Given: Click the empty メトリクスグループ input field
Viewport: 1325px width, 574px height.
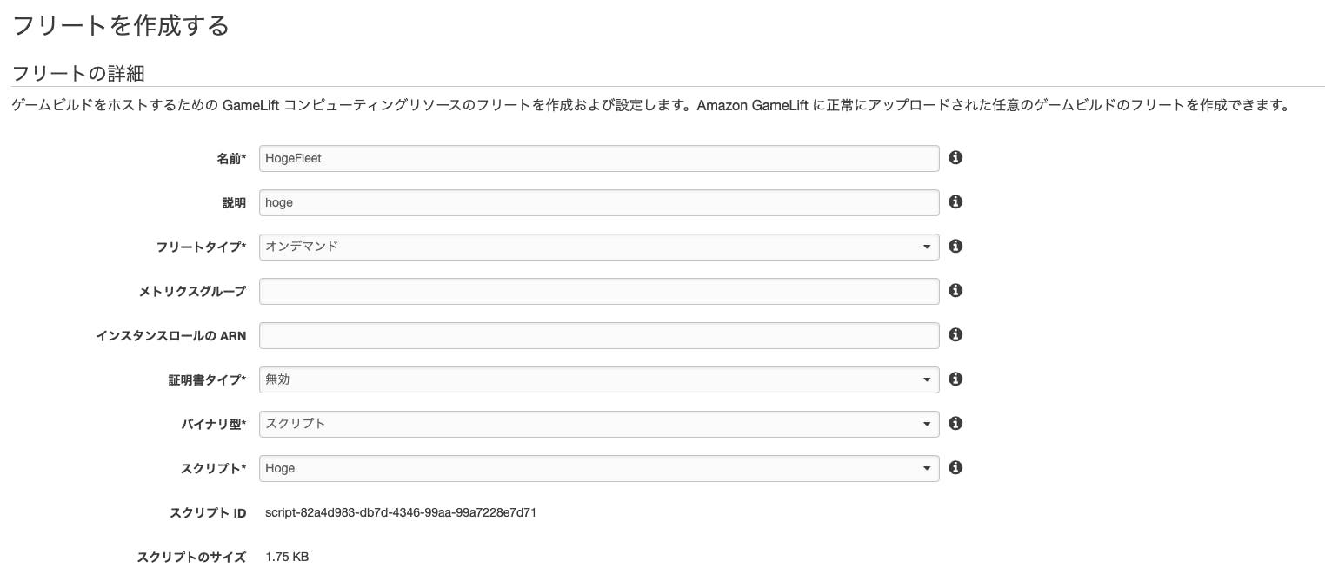Looking at the screenshot, I should 599,290.
